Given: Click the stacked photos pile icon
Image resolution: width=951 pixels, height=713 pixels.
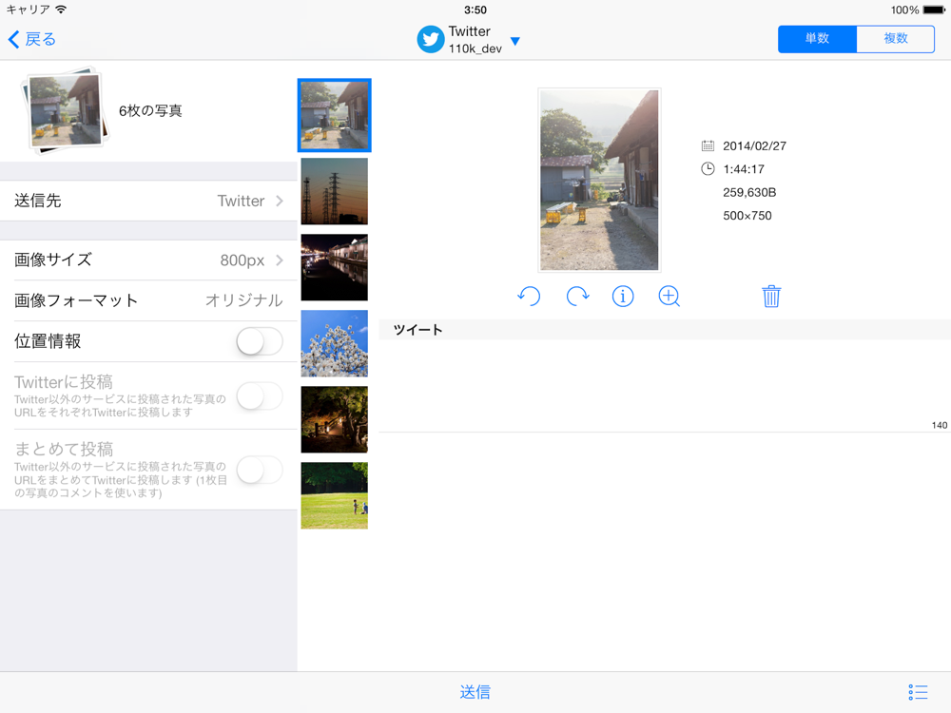Looking at the screenshot, I should [x=65, y=110].
